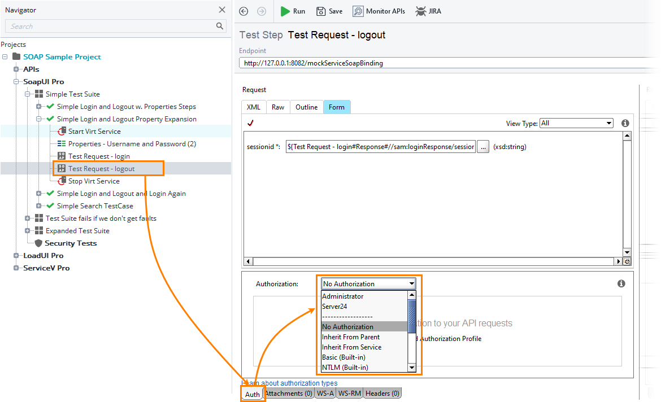661x402 pixels.
Task: Click the form's horizontal scrollbar left arrow
Action: (x=248, y=261)
